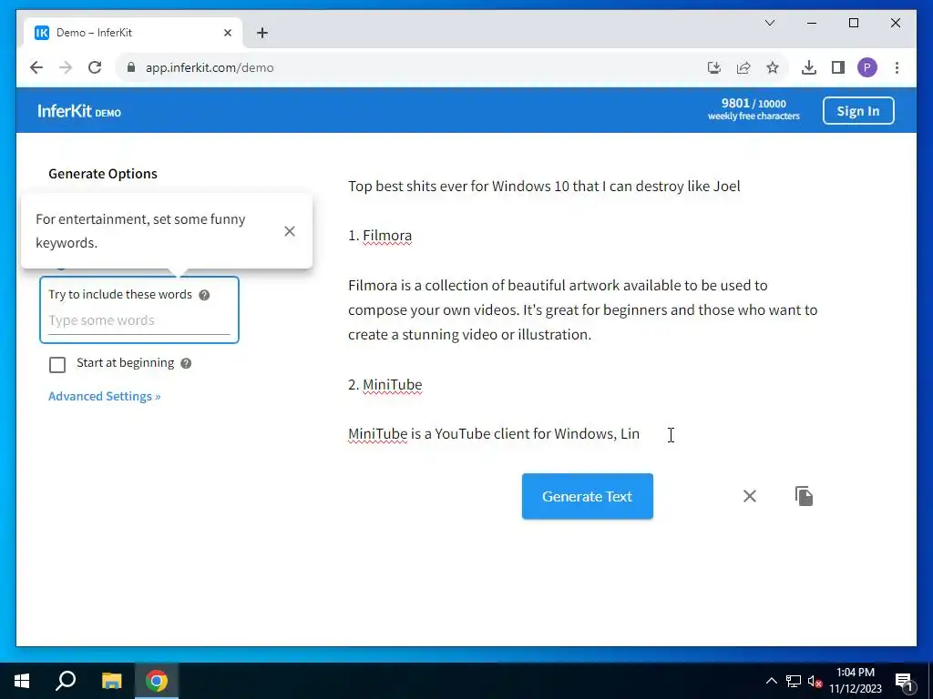Image resolution: width=933 pixels, height=699 pixels.
Task: Clear the text with the X icon beside Generate Text
Action: coord(750,496)
